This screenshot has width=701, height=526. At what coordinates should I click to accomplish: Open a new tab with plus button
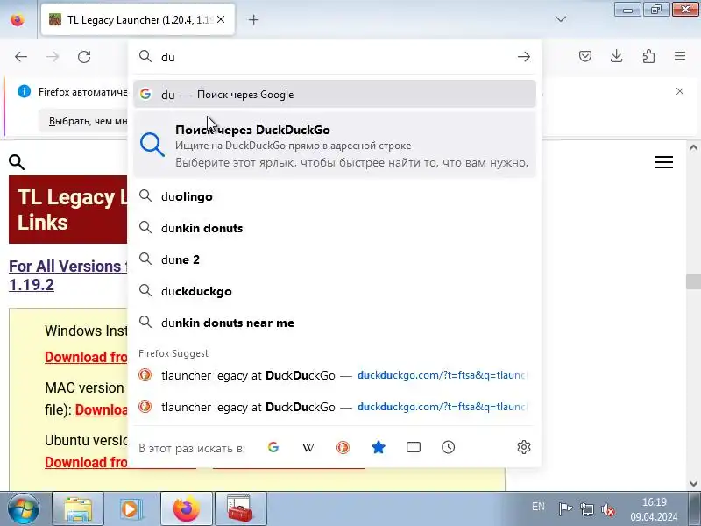pyautogui.click(x=253, y=19)
